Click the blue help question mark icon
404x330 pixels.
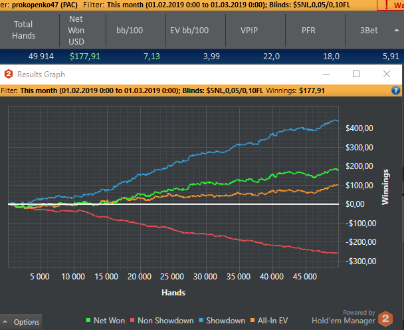tap(396, 90)
